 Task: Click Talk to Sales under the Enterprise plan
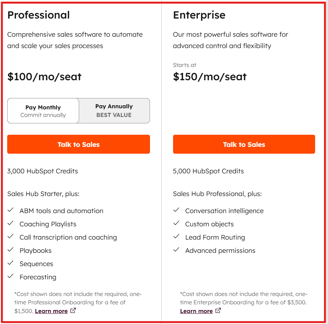click(244, 144)
